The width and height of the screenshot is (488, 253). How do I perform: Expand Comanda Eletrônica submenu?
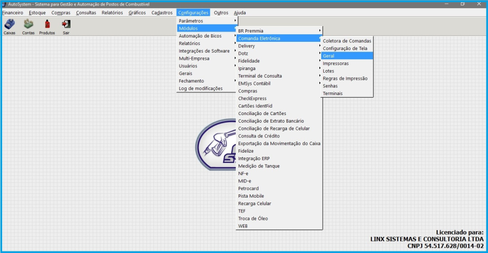[x=279, y=39]
